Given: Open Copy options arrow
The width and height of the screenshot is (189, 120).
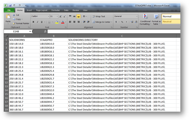Looking at the screenshot, I should [x=22, y=19].
